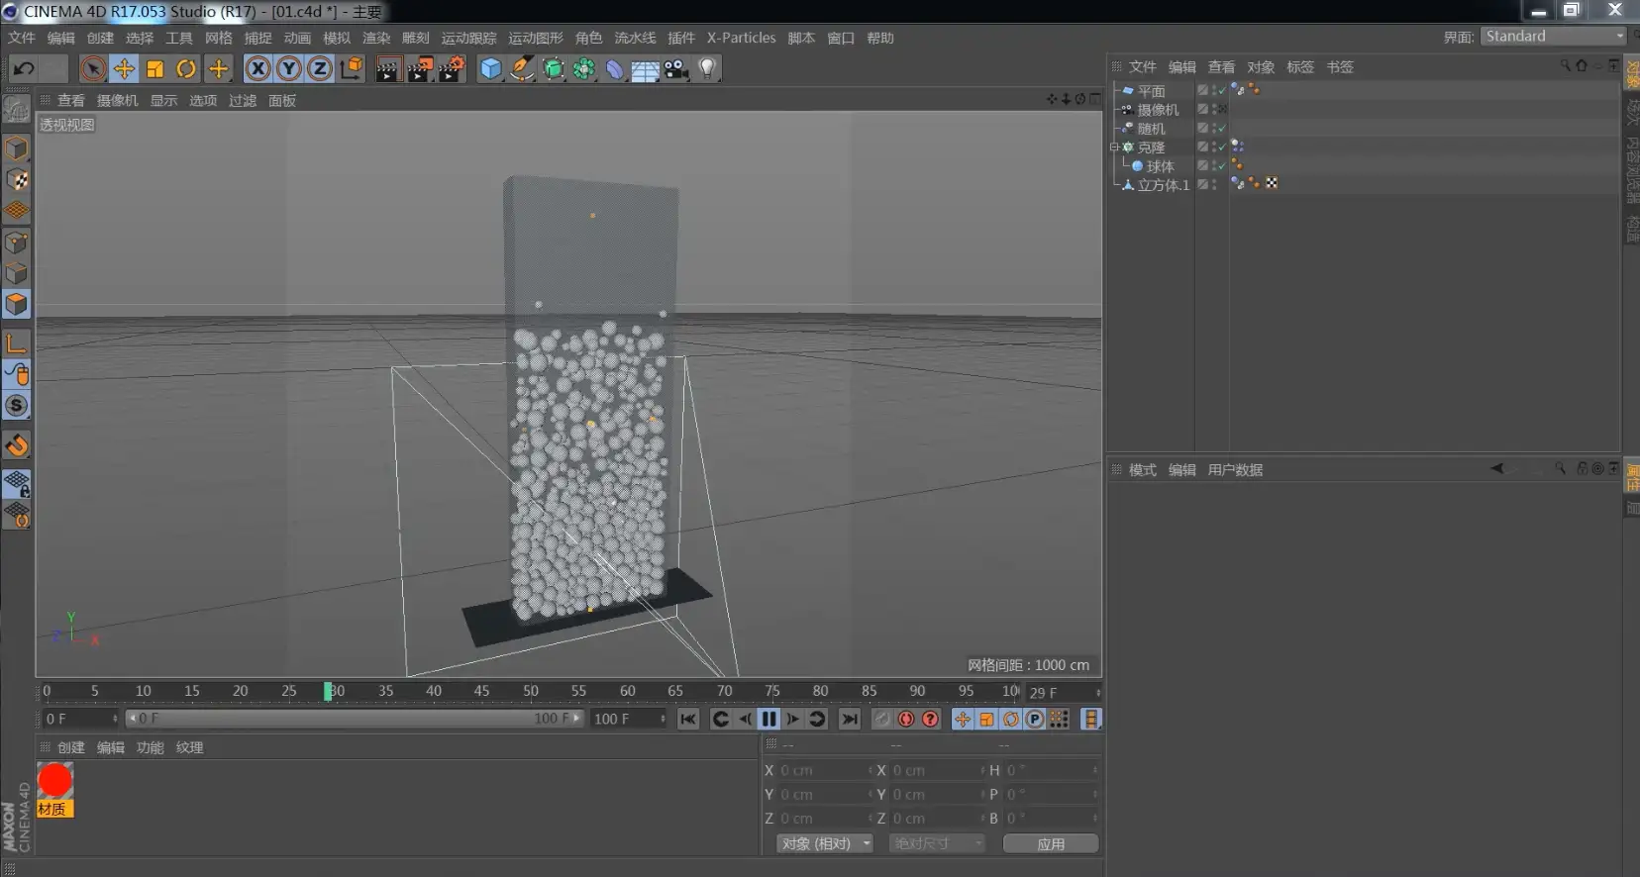Screen dimensions: 1640x877
Task: Click Render to Picture Viewer icon
Action: coord(420,68)
